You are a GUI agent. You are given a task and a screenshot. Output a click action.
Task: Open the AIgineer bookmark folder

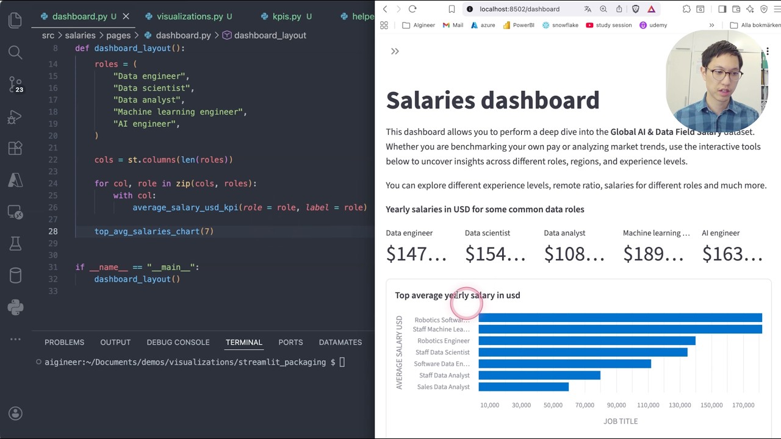click(419, 25)
